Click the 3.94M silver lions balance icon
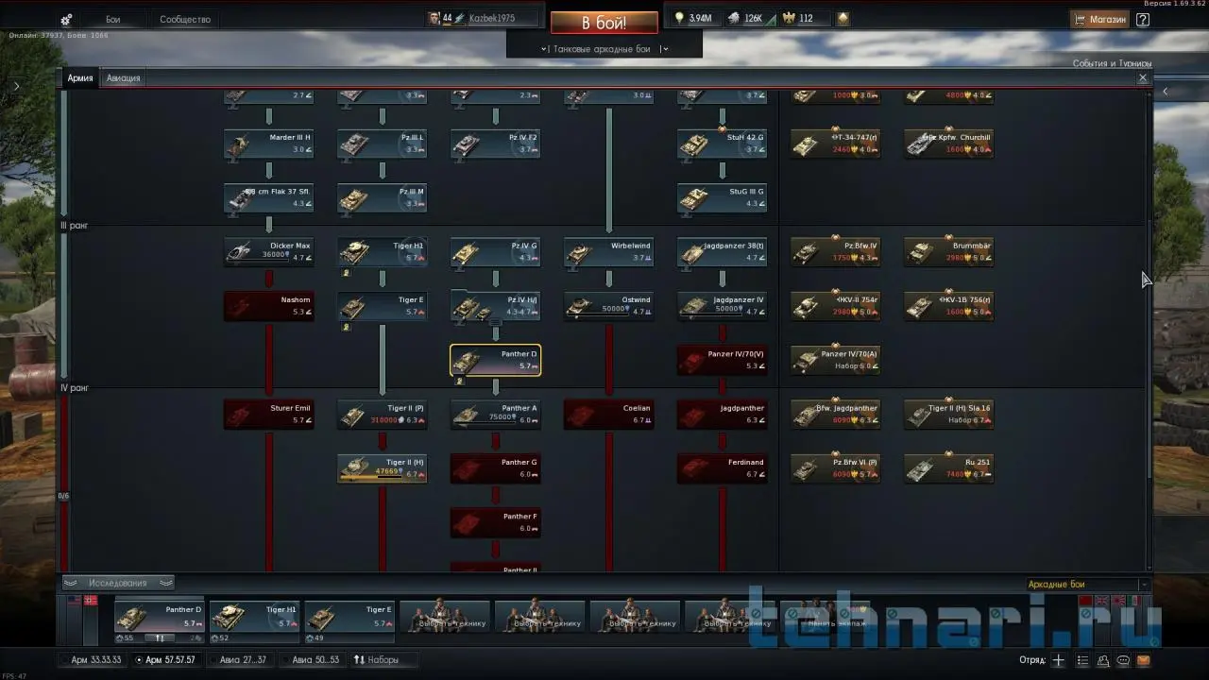1209x680 pixels. 678,18
